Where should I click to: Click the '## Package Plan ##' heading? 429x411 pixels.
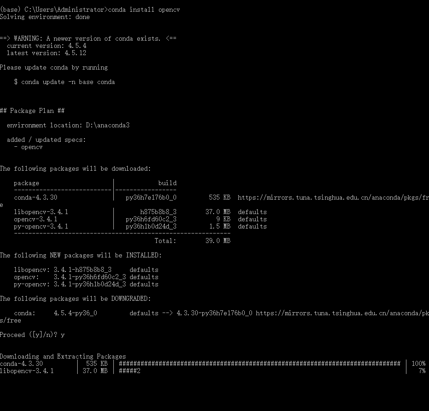[32, 111]
